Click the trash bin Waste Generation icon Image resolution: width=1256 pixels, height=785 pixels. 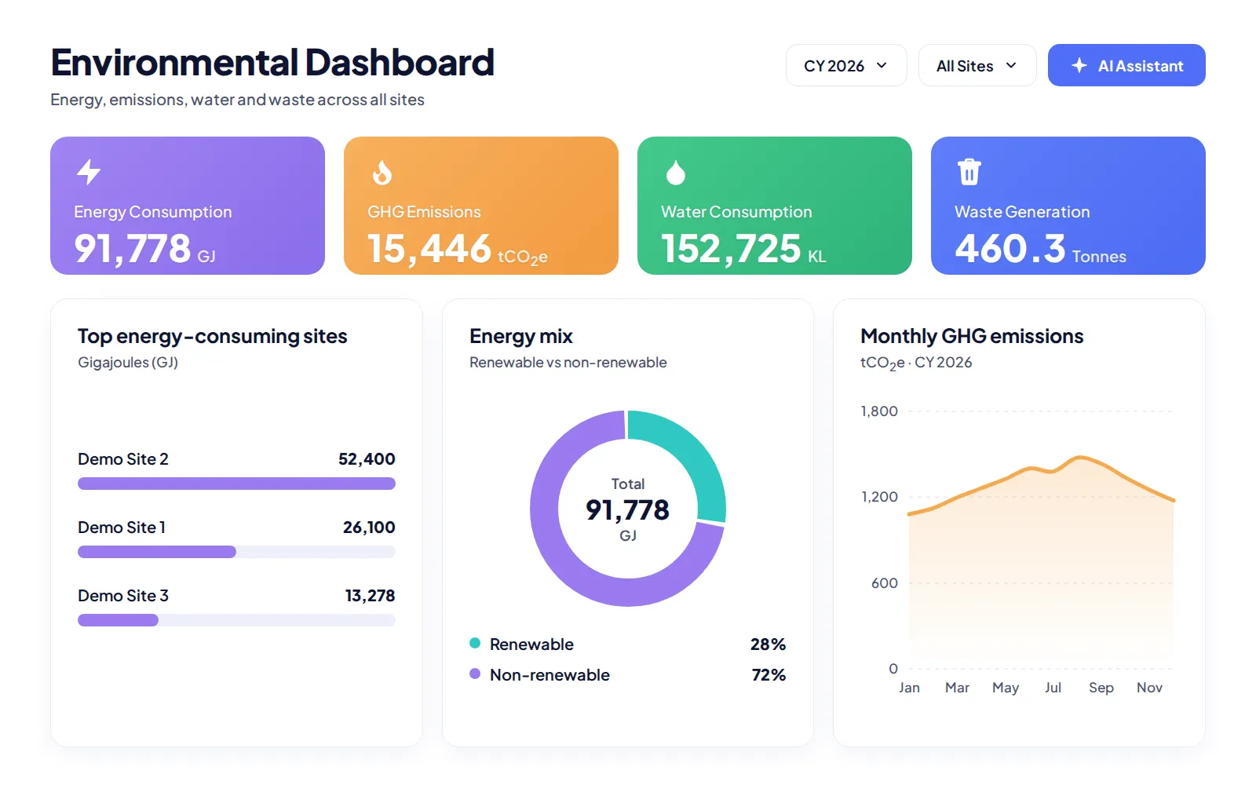click(969, 172)
